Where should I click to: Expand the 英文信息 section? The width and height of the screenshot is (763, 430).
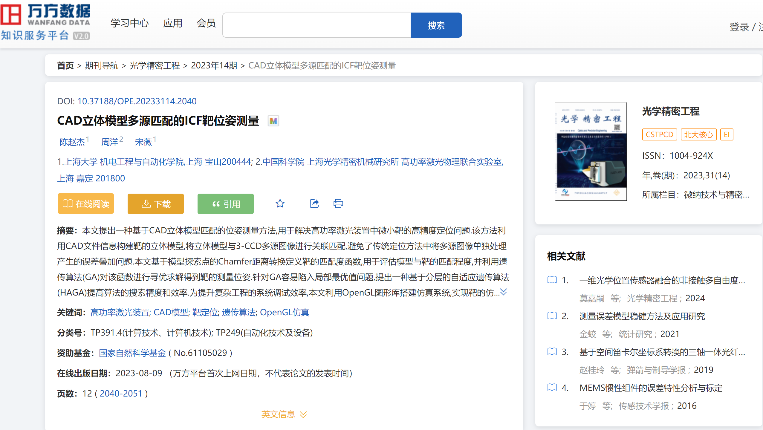pyautogui.click(x=284, y=414)
